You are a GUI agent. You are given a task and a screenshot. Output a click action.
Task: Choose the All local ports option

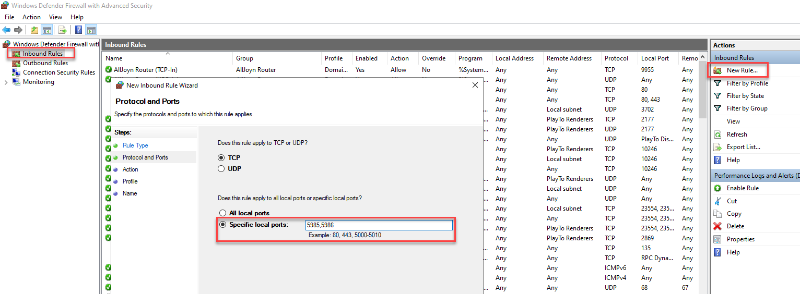223,213
